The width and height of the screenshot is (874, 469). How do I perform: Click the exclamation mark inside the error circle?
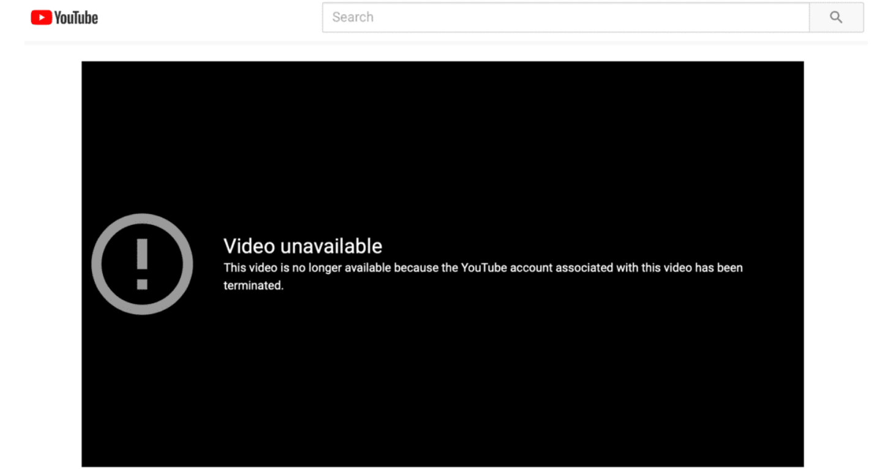(142, 264)
